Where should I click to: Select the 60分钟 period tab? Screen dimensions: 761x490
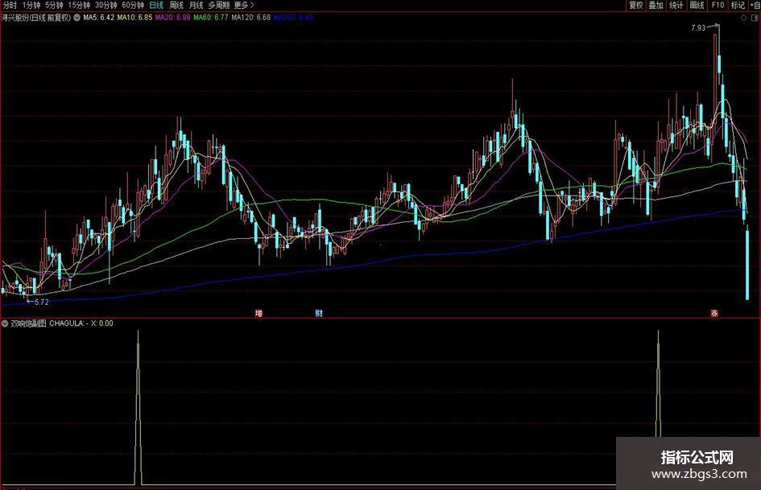point(133,6)
